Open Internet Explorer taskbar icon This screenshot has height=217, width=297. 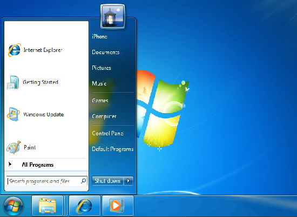84,206
